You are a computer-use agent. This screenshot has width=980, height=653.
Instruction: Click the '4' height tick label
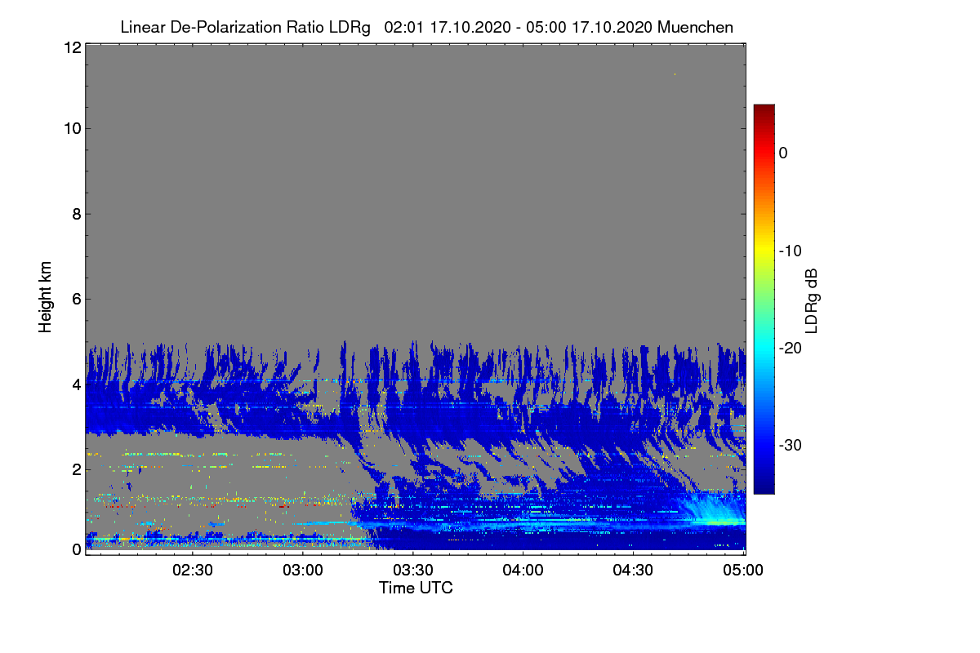pyautogui.click(x=75, y=384)
